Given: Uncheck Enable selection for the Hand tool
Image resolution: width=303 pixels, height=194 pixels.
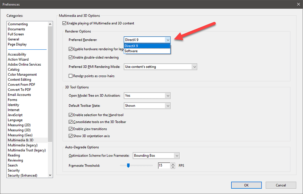Looking at the screenshot, I should tap(70, 115).
